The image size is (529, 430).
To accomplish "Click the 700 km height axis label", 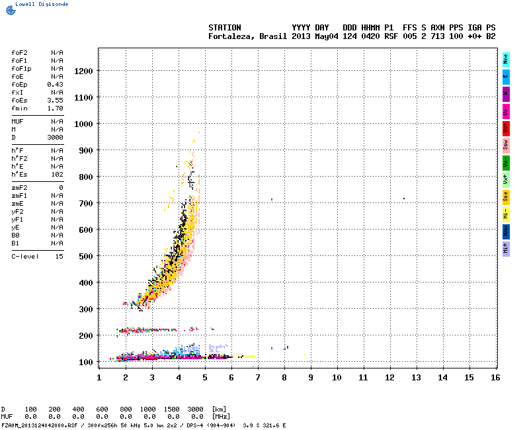I will click(x=86, y=204).
